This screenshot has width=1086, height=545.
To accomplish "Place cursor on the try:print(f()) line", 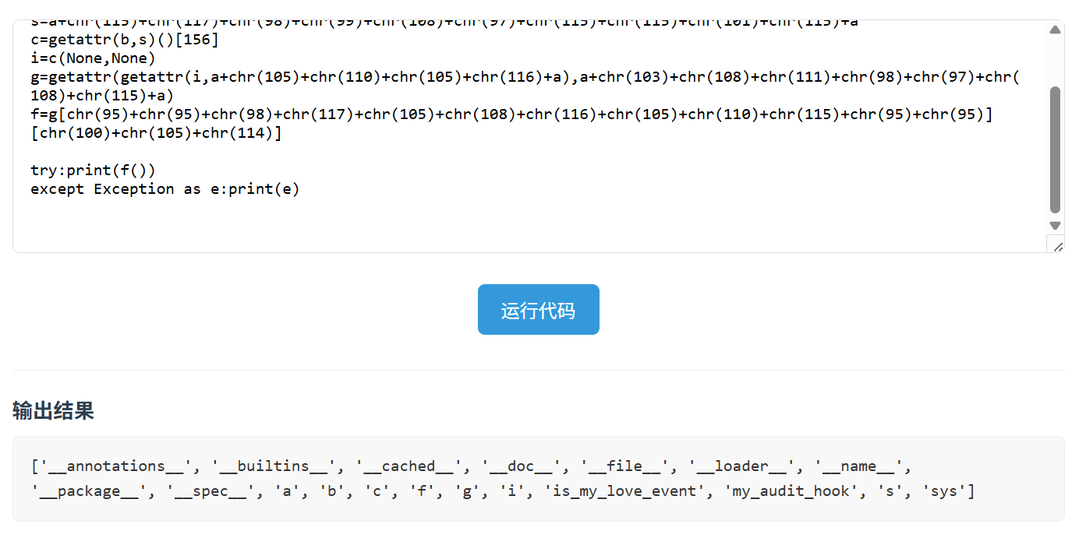I will tap(94, 171).
